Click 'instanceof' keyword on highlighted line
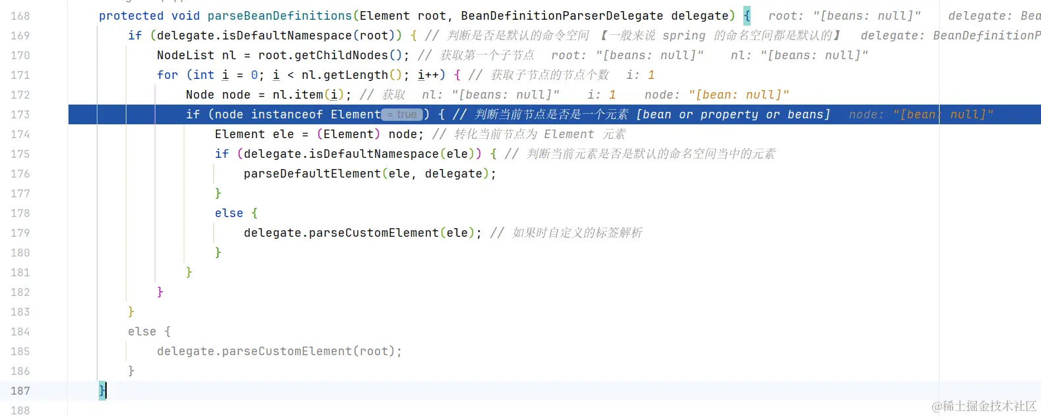Viewport: 1041px width, 417px height. [287, 114]
